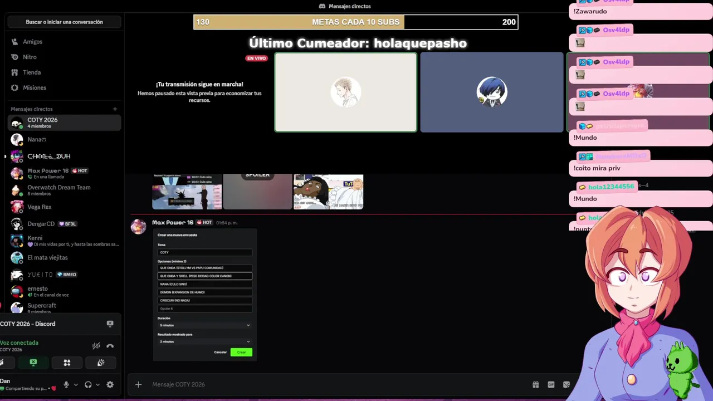Open the Activities launcher button
Image resolution: width=713 pixels, height=401 pixels.
click(x=67, y=363)
